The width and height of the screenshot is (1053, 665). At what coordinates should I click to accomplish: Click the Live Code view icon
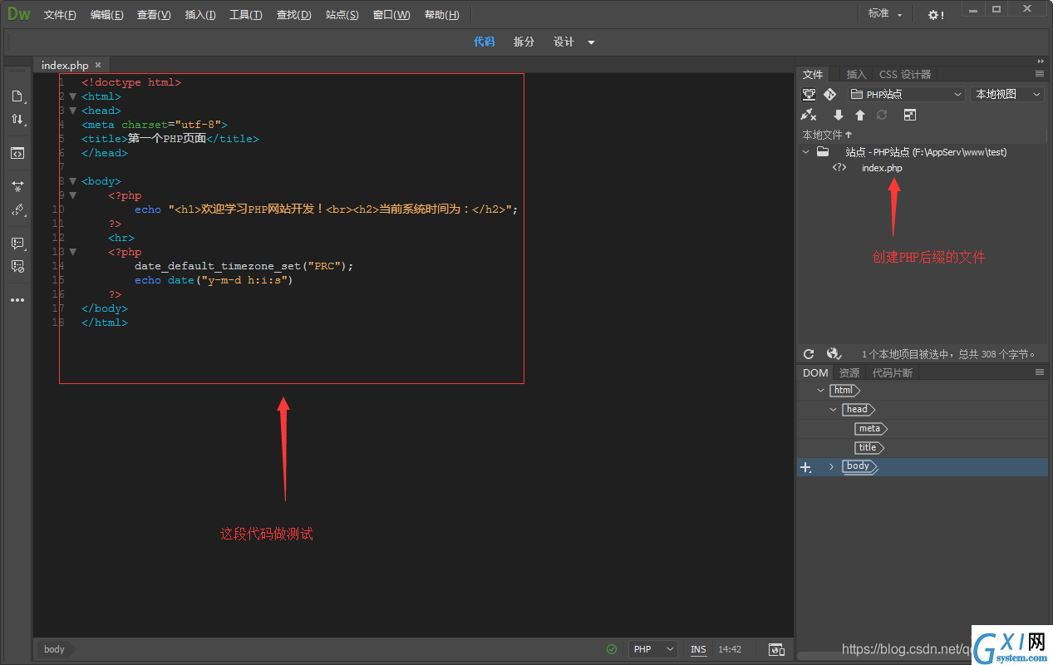(x=17, y=153)
